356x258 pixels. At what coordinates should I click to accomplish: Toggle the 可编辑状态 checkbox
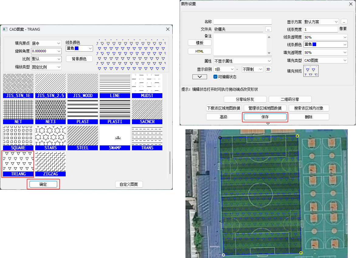tap(216, 77)
